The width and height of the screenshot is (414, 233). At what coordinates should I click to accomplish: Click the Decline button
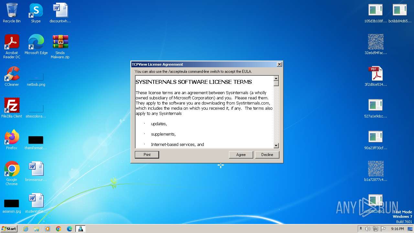[267, 155]
